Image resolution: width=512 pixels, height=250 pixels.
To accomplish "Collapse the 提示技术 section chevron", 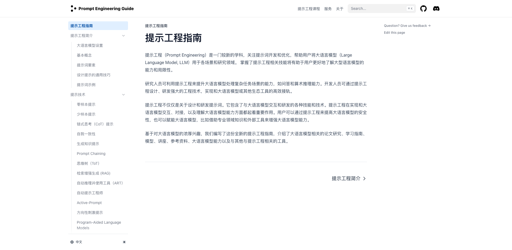I will 123,95.
